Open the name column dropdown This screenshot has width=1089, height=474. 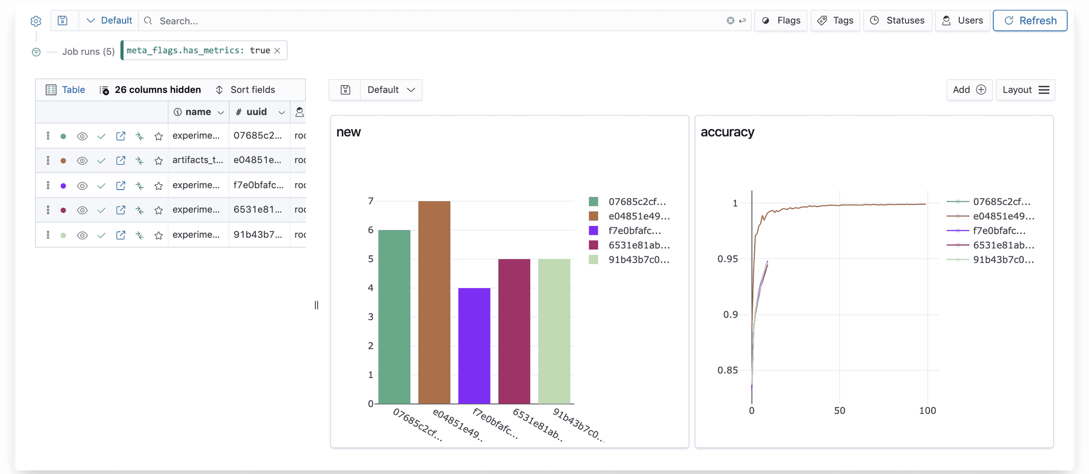221,112
